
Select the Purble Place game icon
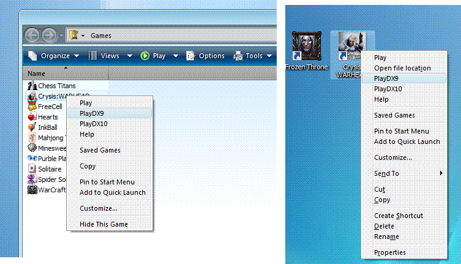(x=32, y=159)
